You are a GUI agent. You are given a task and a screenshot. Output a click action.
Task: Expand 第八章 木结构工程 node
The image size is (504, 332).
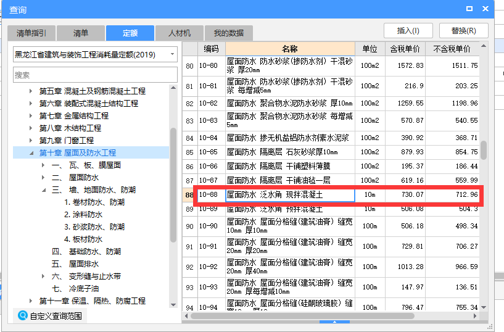click(x=30, y=128)
